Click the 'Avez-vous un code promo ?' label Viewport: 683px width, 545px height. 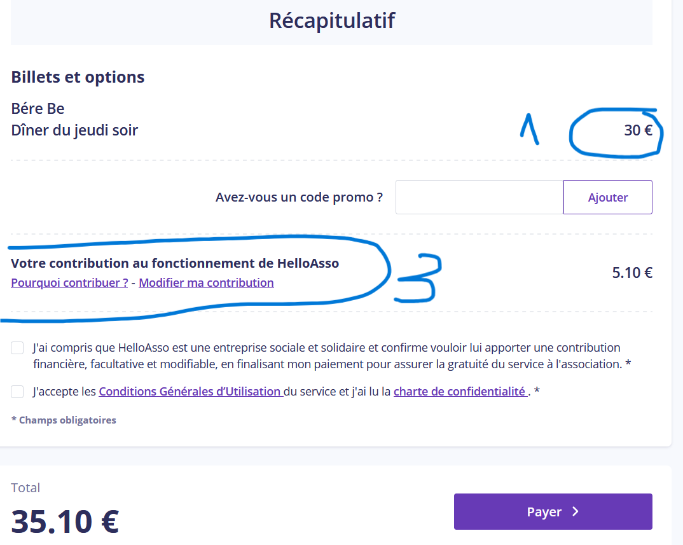point(299,197)
